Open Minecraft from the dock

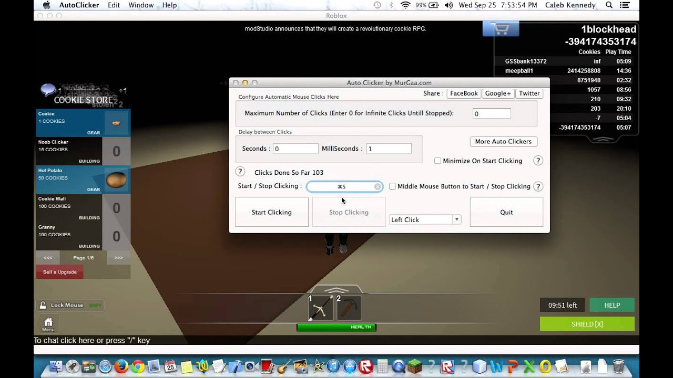point(414,366)
